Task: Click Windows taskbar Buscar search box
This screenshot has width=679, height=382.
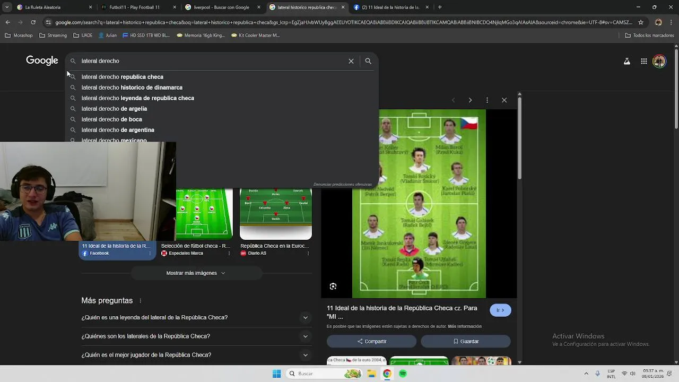Action: (325, 374)
